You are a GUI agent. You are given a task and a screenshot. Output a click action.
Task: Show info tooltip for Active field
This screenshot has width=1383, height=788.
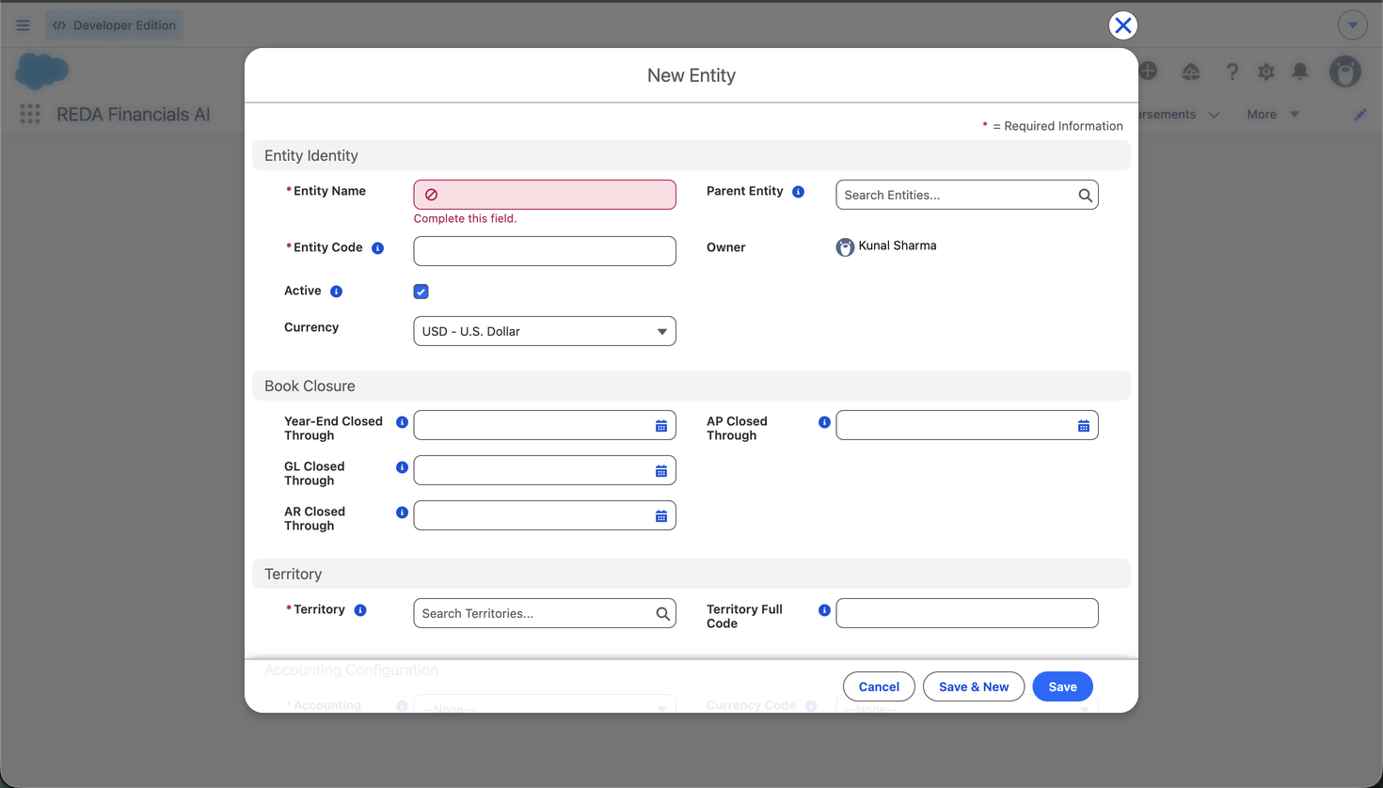(x=336, y=292)
